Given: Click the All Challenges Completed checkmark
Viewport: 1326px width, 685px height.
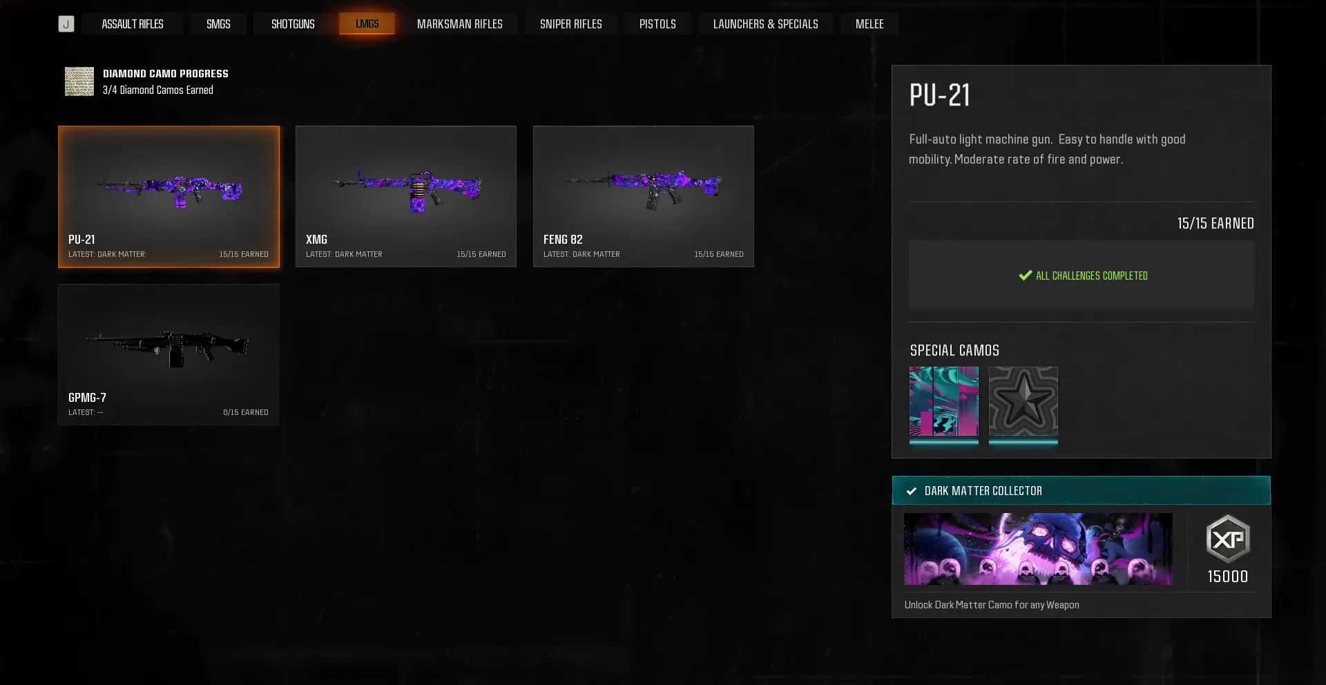Looking at the screenshot, I should click(x=1025, y=276).
